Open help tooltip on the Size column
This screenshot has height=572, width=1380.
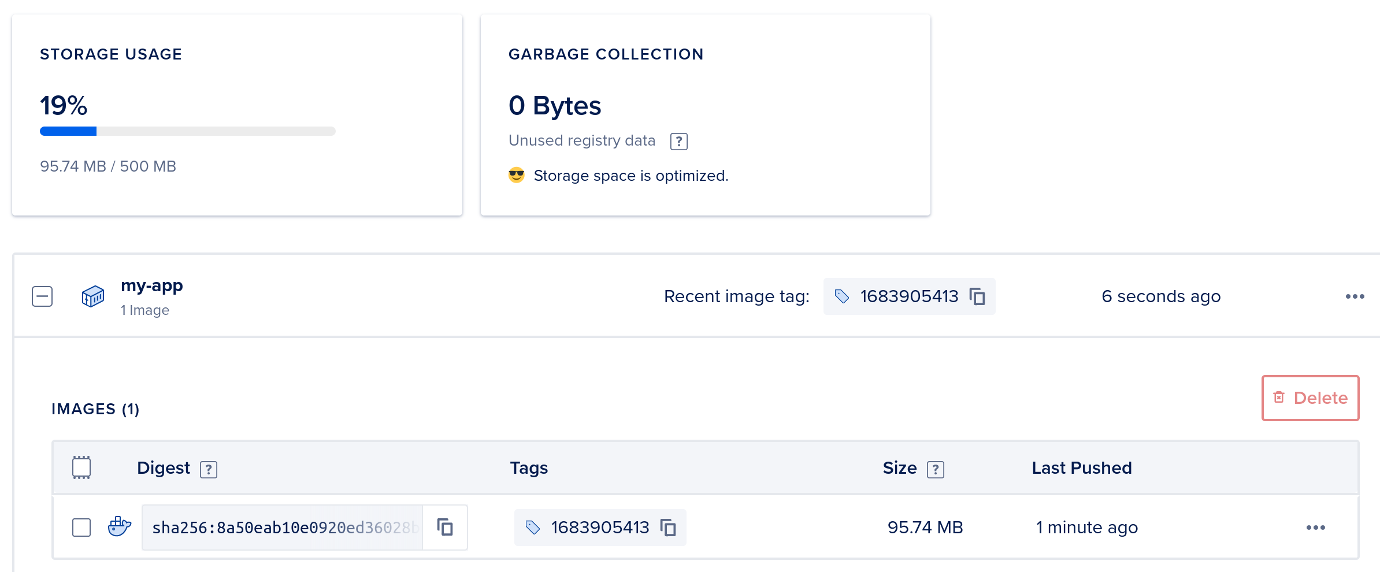936,469
